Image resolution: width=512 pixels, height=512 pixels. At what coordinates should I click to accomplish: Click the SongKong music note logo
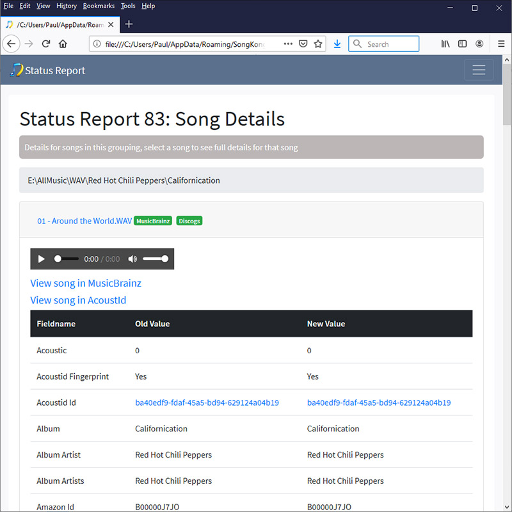(17, 70)
